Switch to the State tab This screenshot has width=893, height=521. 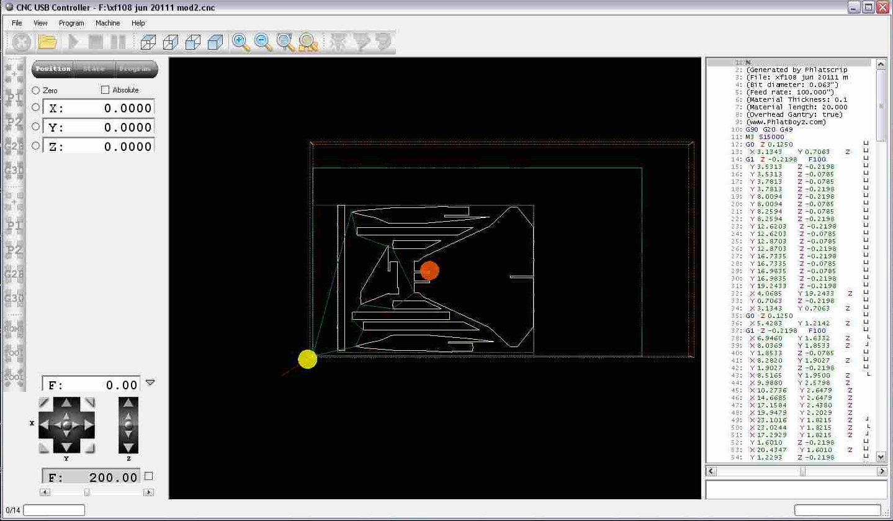click(x=94, y=69)
